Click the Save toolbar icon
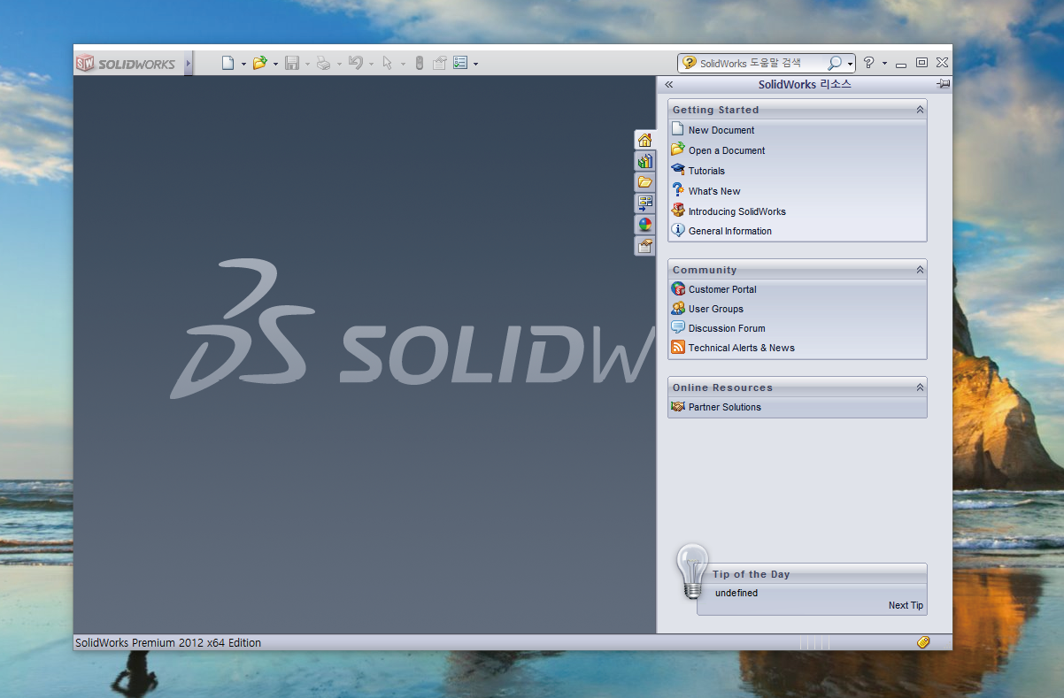This screenshot has width=1064, height=698. (x=291, y=63)
